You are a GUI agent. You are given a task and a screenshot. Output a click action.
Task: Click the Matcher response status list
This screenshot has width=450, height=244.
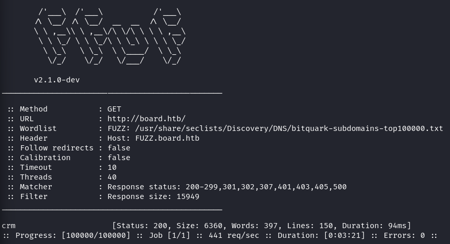click(227, 187)
